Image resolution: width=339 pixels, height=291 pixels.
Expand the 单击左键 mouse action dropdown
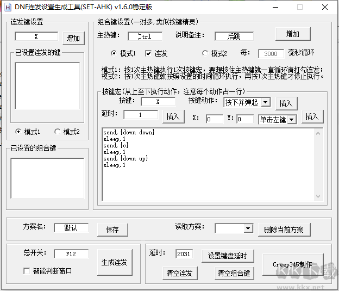[x=291, y=120]
